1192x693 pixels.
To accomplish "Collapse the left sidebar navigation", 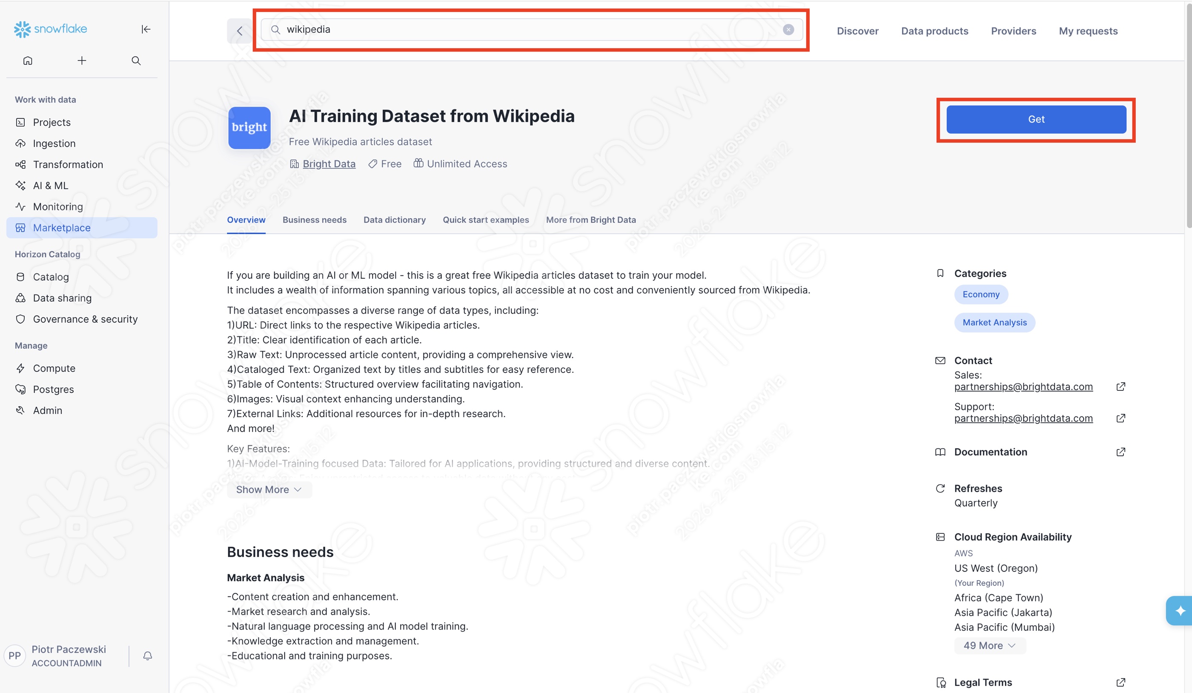I will point(146,29).
